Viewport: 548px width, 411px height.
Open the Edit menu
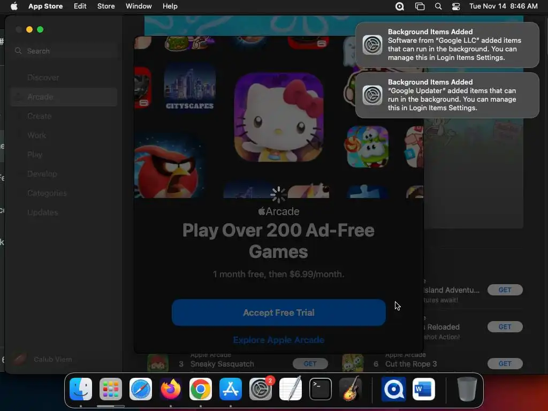click(x=80, y=6)
